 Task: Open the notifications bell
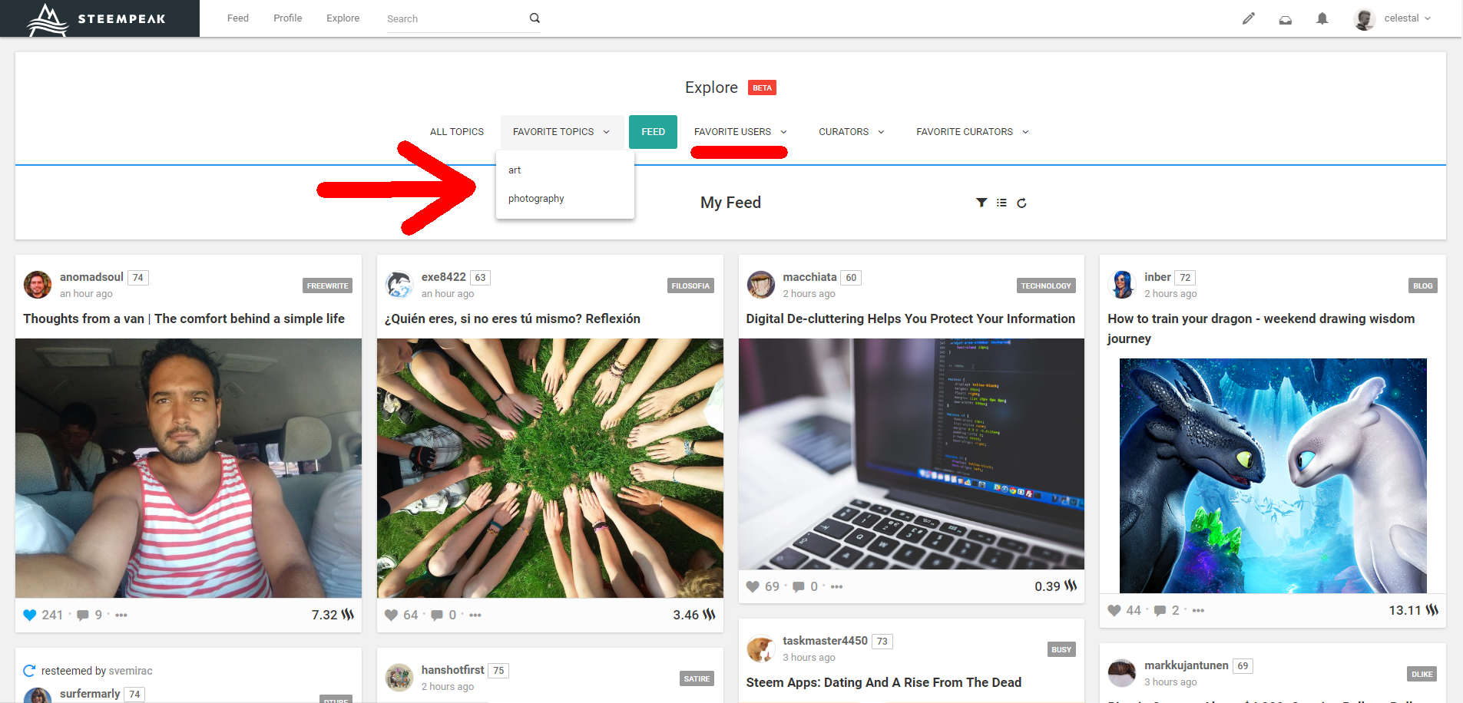1322,18
